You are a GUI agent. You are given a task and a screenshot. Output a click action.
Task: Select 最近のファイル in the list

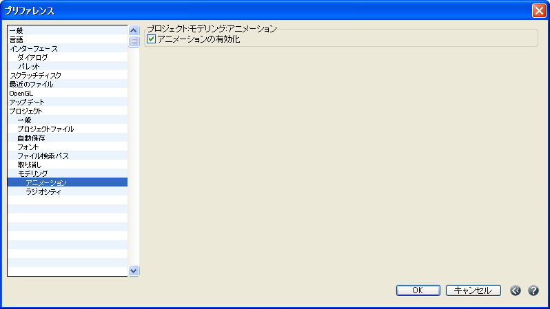(68, 84)
